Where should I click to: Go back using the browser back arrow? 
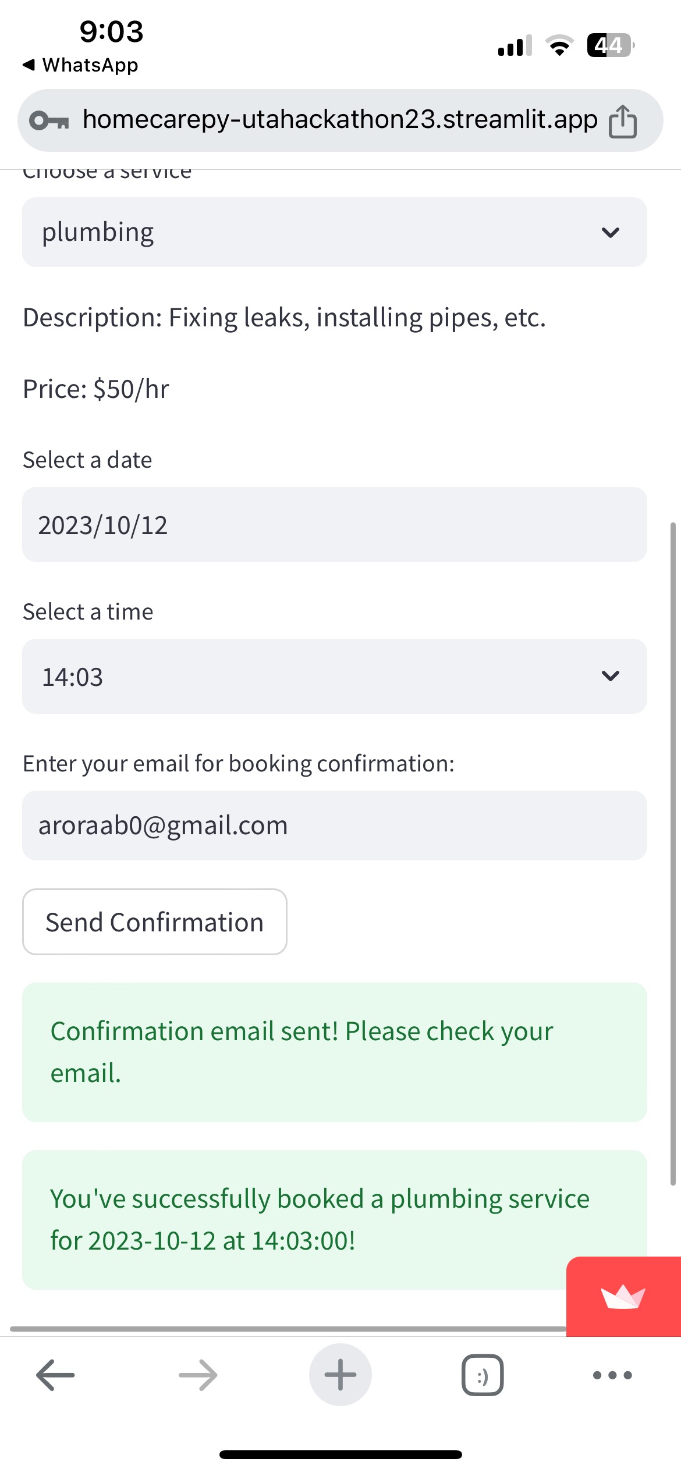coord(55,1375)
